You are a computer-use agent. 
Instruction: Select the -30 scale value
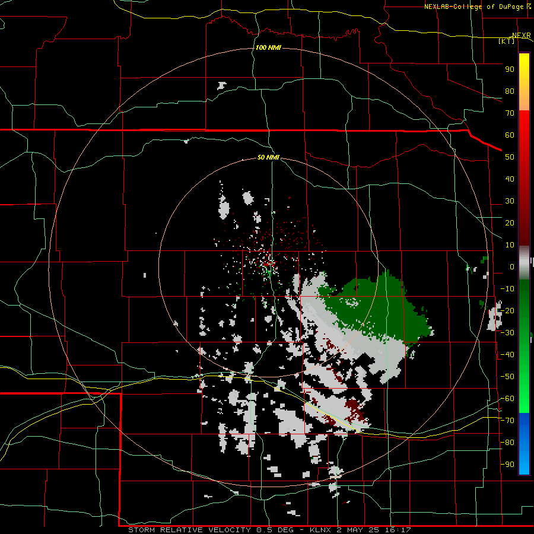click(x=507, y=333)
